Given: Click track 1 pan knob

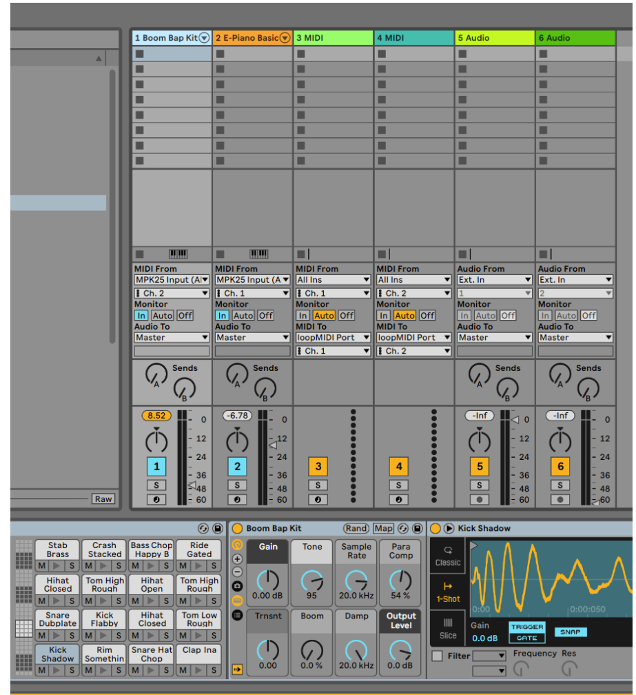Looking at the screenshot, I should click(x=156, y=441).
